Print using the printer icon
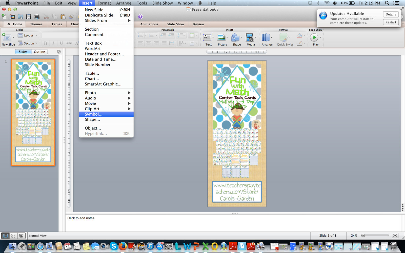Screen dimensions: 405x253 (x=37, y=17)
